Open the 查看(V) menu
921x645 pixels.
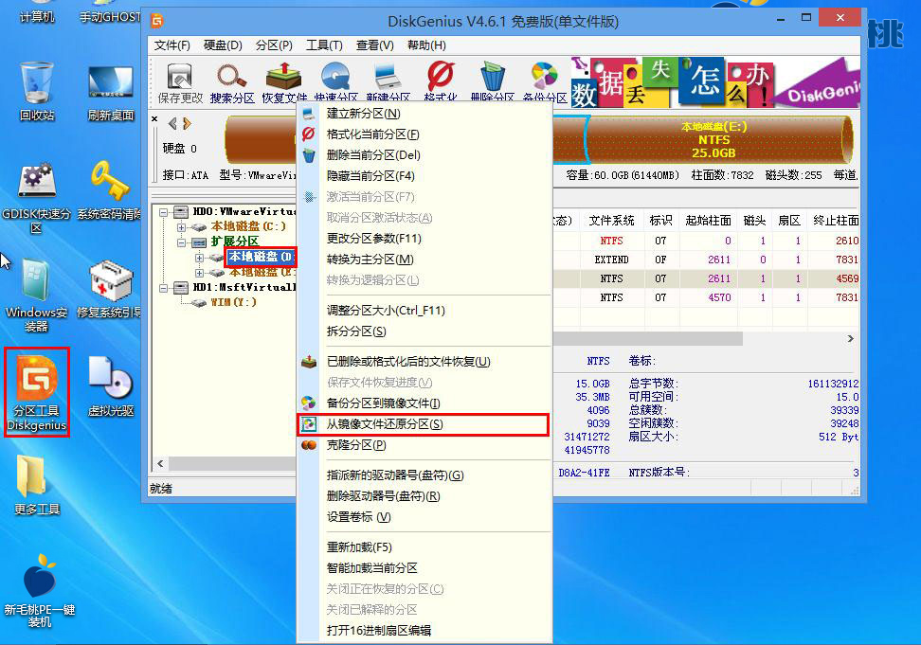click(x=374, y=45)
